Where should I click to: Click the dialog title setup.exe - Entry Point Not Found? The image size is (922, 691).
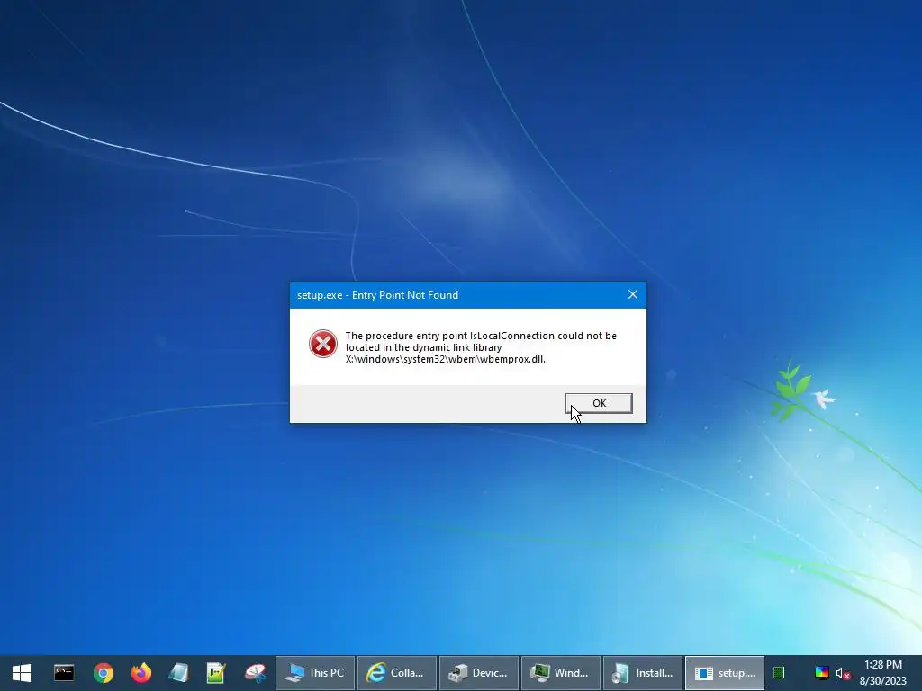[377, 295]
